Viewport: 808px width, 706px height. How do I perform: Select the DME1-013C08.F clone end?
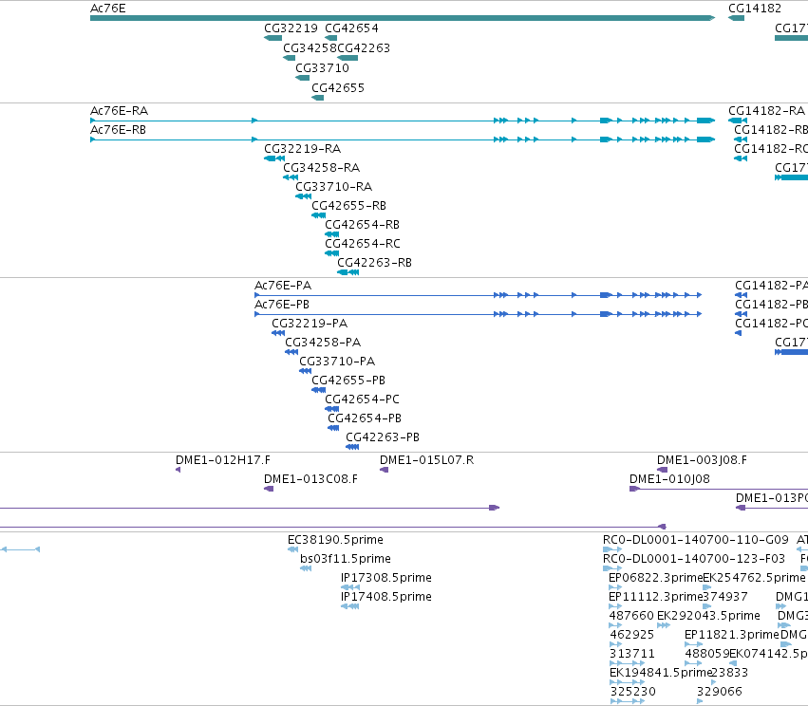(269, 489)
